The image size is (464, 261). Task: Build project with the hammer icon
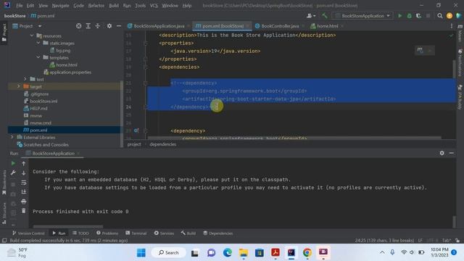click(x=325, y=16)
